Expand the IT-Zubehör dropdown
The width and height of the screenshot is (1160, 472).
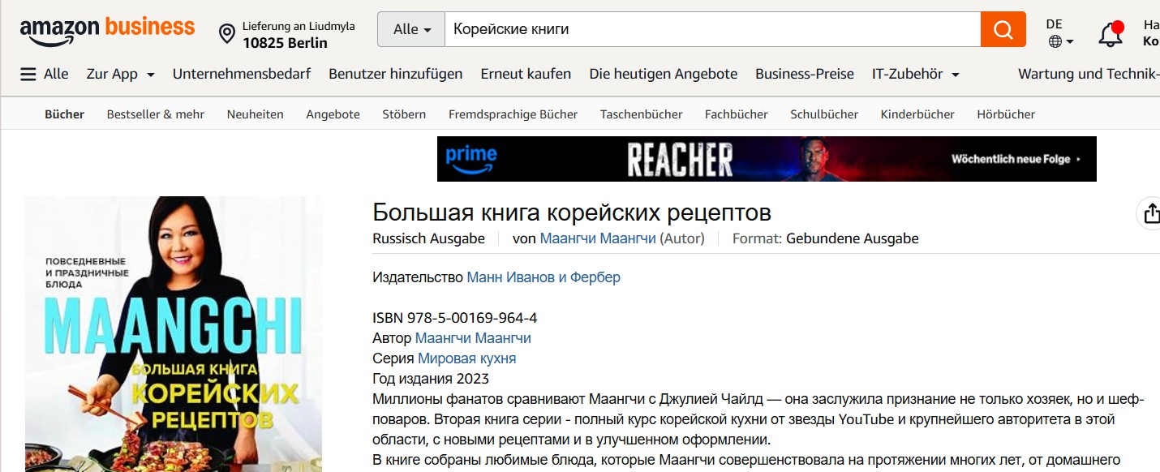916,74
